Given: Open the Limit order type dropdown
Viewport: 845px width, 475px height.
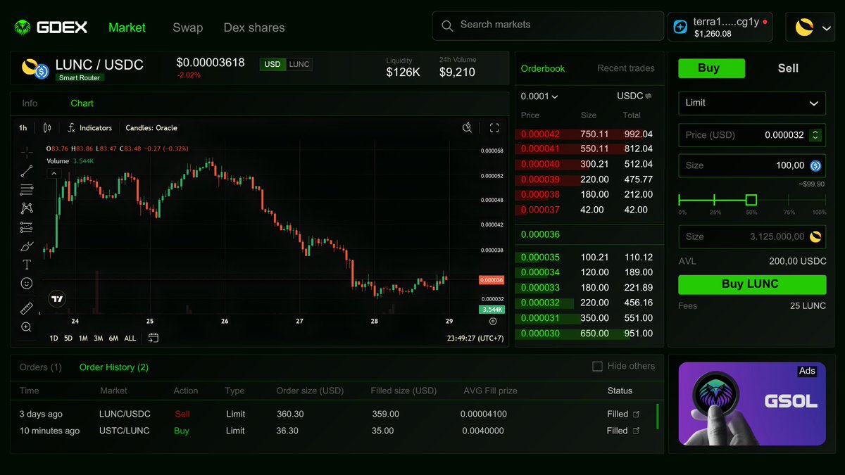Looking at the screenshot, I should click(752, 103).
